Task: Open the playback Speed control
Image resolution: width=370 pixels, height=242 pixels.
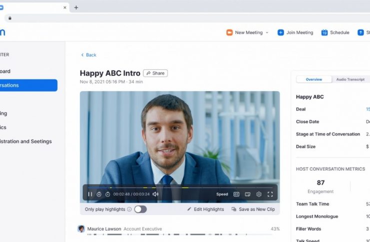Action: (x=222, y=194)
